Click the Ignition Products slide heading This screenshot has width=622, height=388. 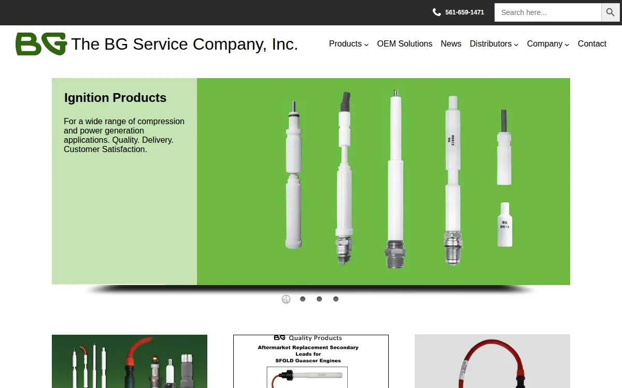point(115,98)
